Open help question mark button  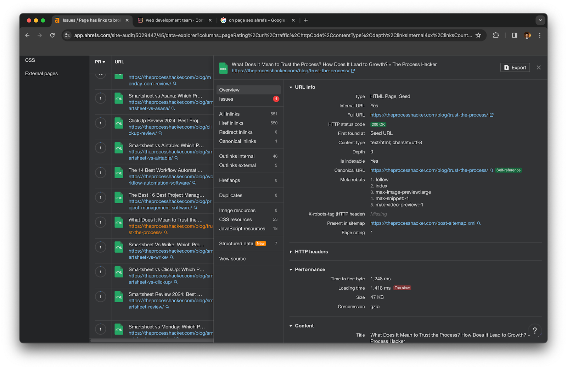click(535, 331)
